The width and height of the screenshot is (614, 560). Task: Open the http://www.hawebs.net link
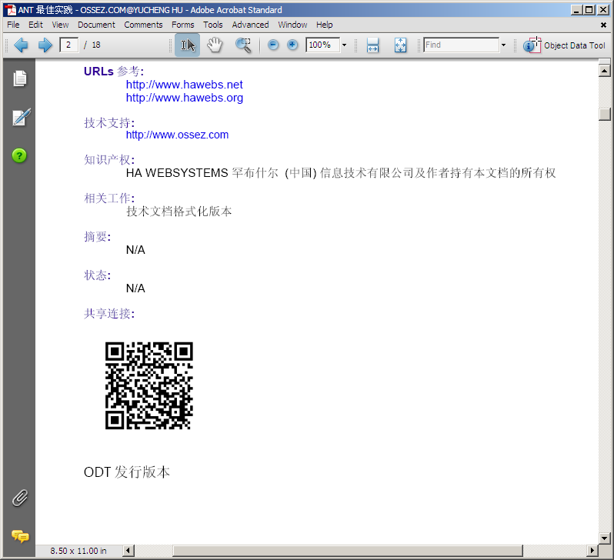pos(184,85)
